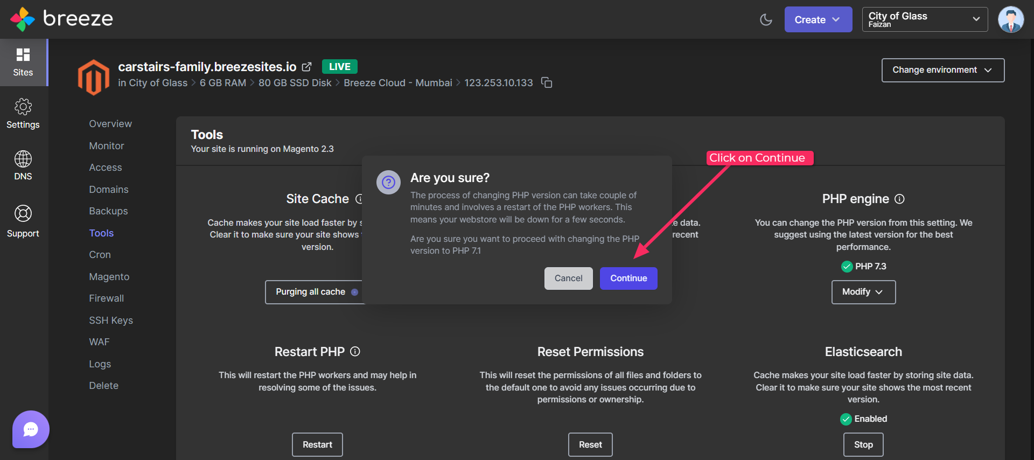Go to Access section

[106, 168]
